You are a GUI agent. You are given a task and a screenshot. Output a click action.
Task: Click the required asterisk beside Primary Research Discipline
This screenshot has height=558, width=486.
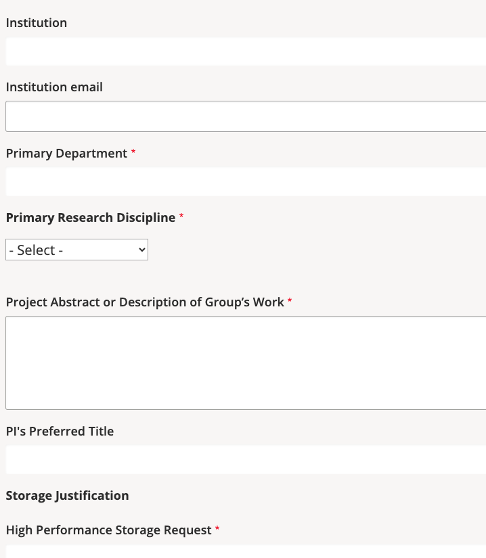[x=181, y=217]
